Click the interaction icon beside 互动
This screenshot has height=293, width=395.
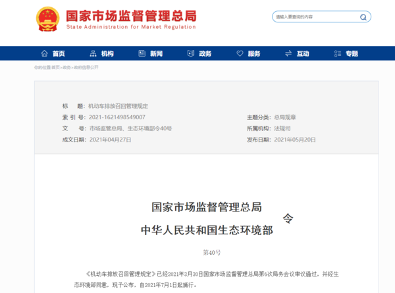[x=288, y=53]
